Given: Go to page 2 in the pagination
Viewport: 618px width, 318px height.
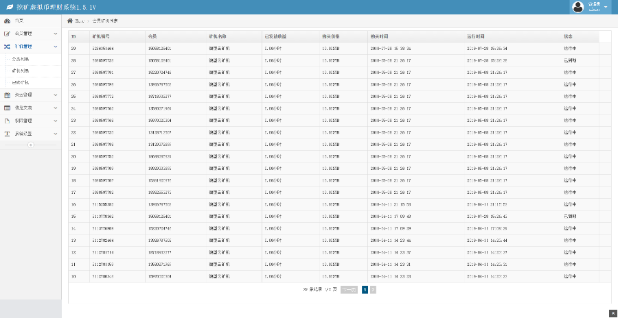Looking at the screenshot, I should [373, 290].
